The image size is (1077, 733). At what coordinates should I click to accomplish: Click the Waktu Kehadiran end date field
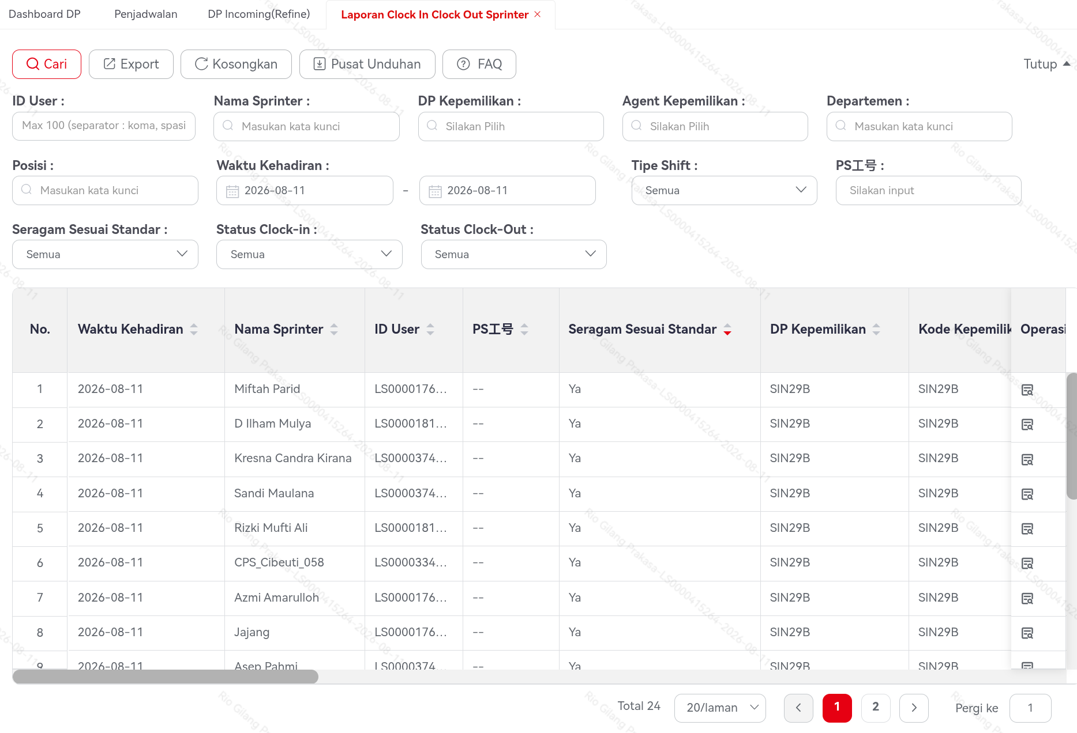click(x=508, y=190)
